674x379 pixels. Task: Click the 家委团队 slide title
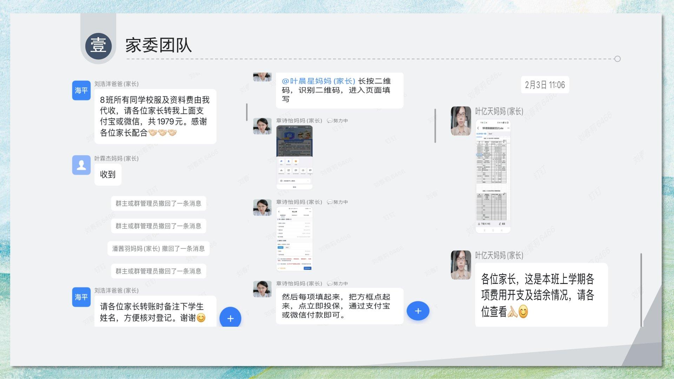click(x=158, y=46)
